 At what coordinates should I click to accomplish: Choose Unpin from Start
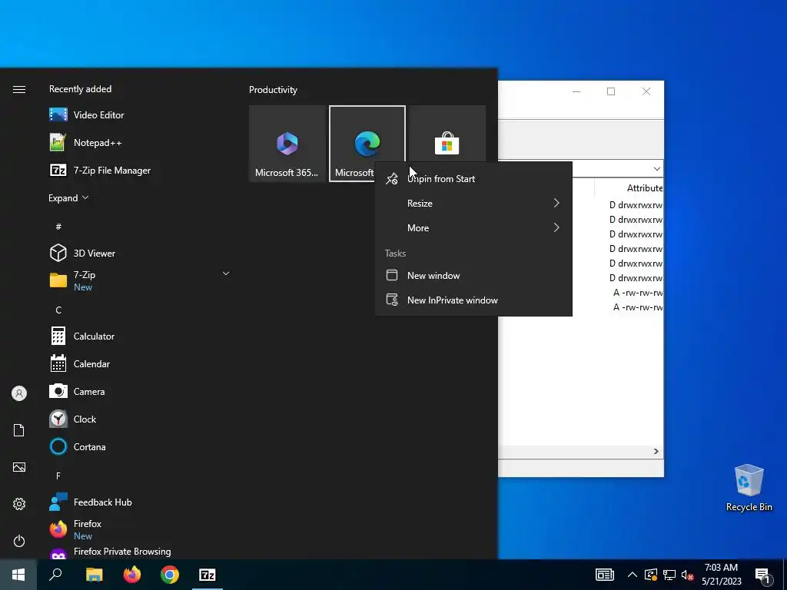(x=473, y=178)
